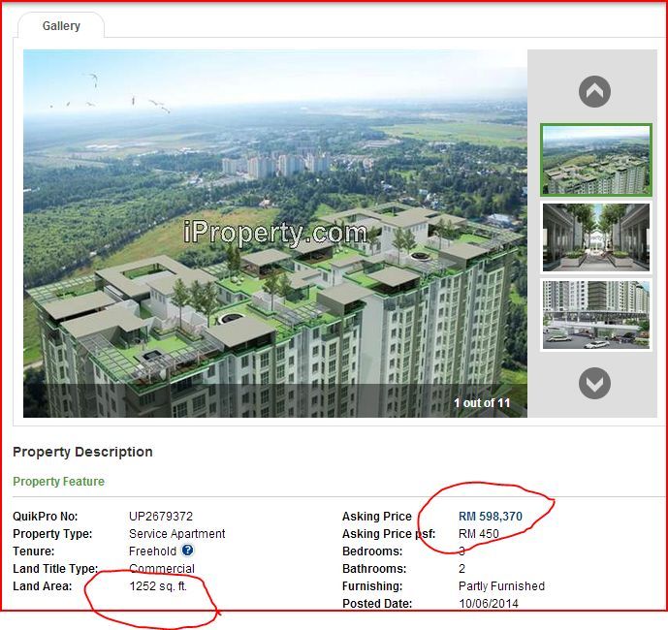Image resolution: width=668 pixels, height=630 pixels.
Task: Open the Gallery tab
Action: pos(61,26)
